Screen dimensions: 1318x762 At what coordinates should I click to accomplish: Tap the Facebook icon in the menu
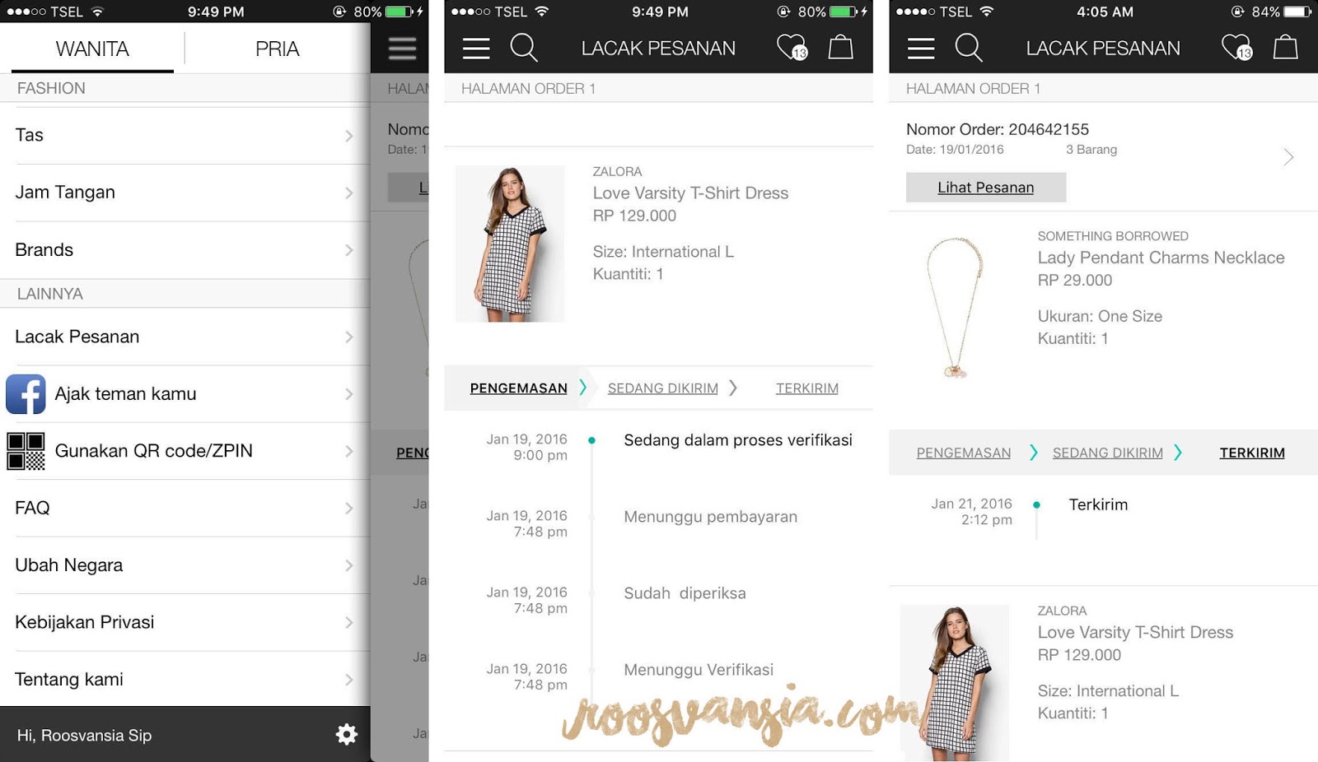pos(26,393)
